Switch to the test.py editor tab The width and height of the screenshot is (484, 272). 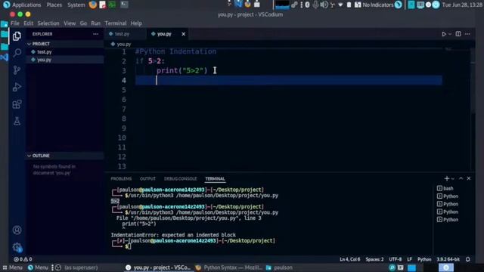[126, 34]
